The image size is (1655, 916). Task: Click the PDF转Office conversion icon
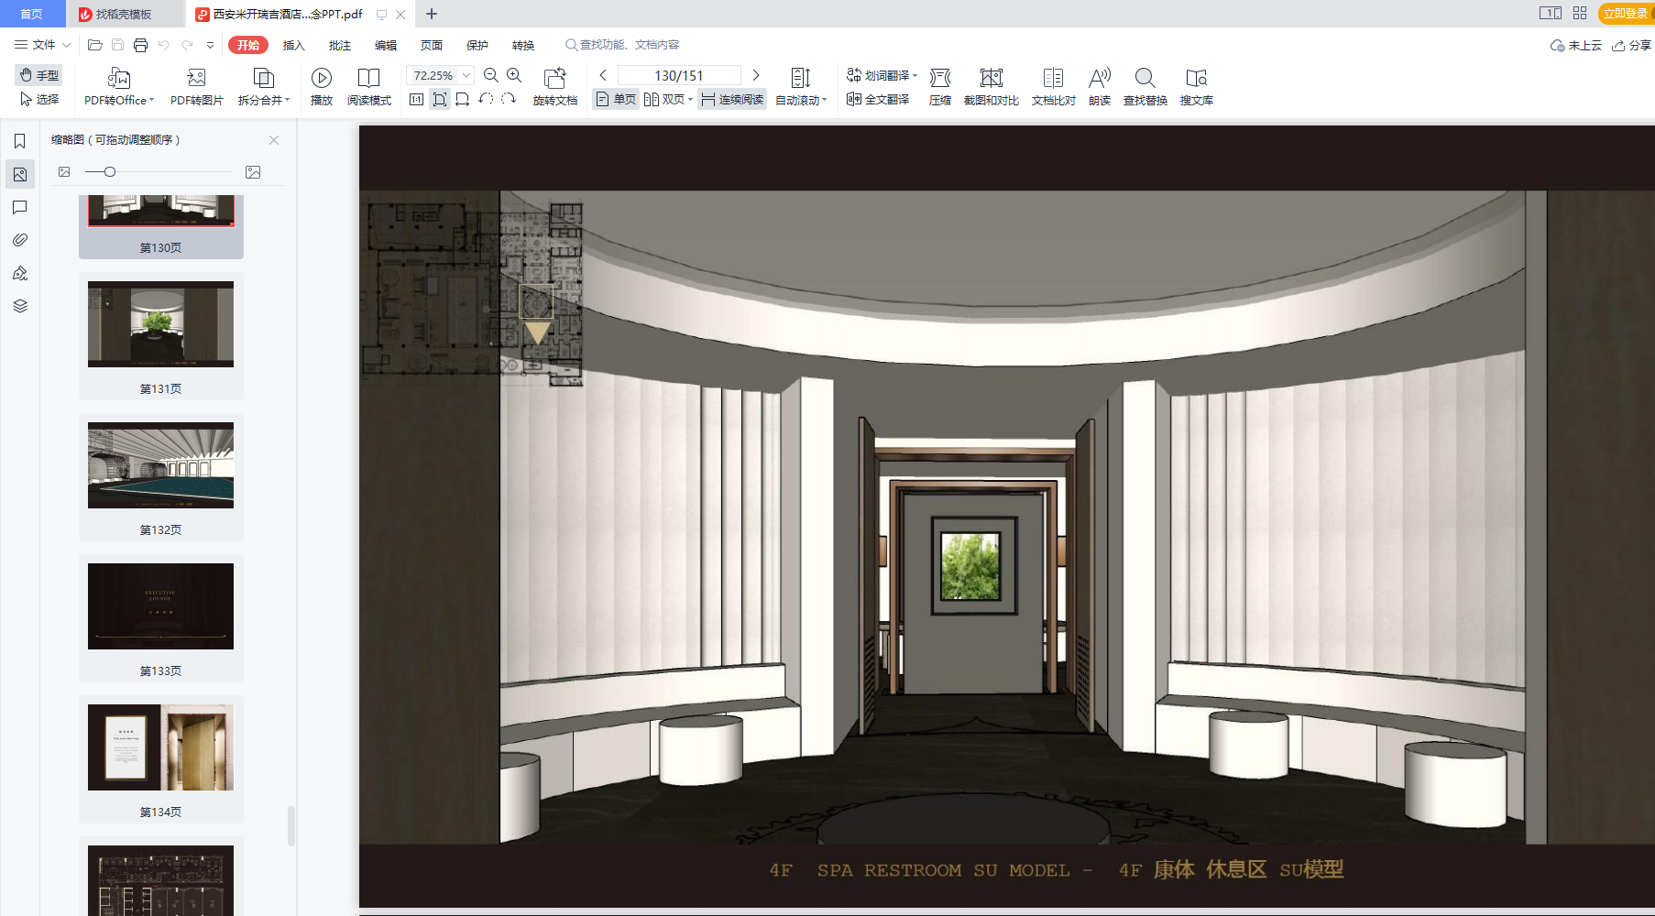tap(118, 79)
